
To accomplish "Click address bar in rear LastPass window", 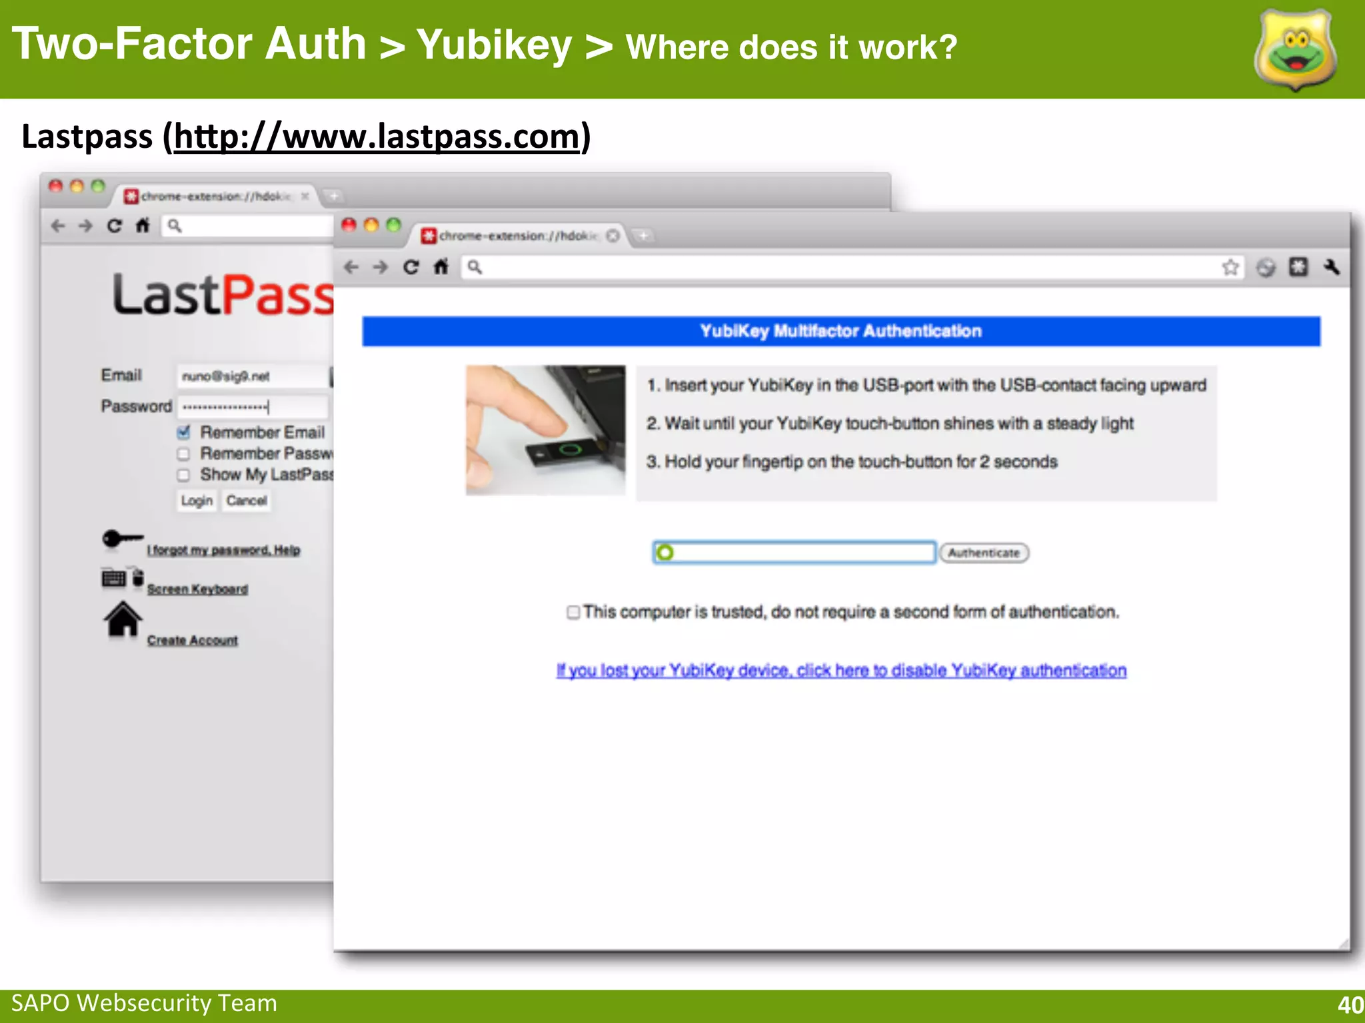I will [248, 226].
